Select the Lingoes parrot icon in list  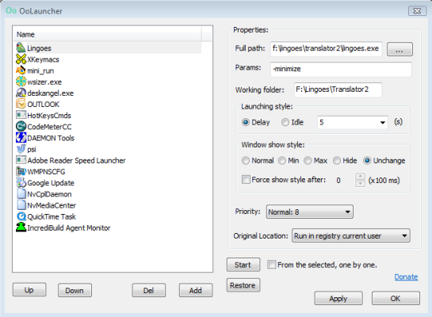[x=21, y=48]
